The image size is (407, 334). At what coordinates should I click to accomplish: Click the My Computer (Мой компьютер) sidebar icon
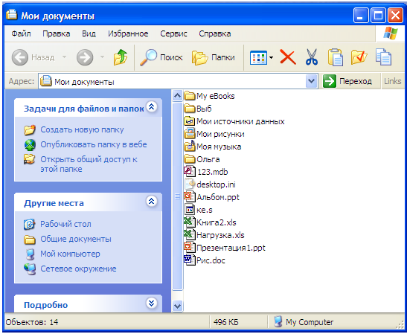(30, 254)
